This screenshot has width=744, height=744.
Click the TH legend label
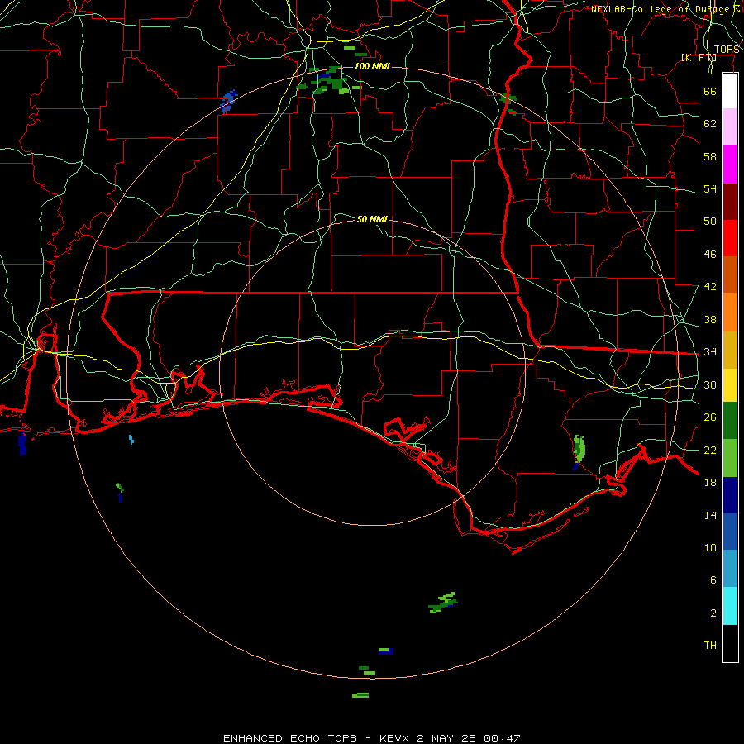coord(710,645)
